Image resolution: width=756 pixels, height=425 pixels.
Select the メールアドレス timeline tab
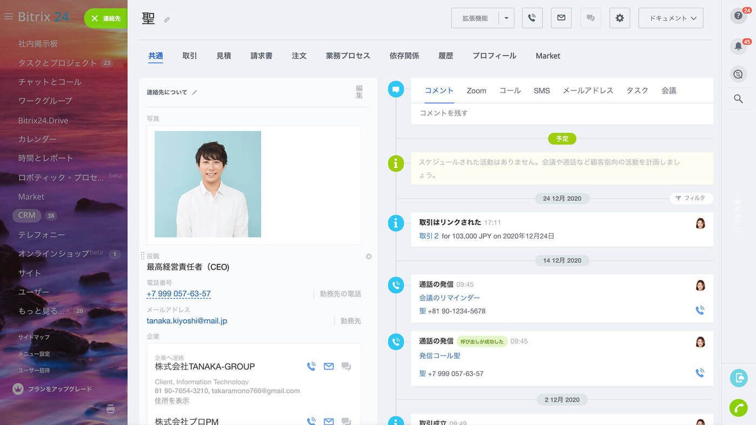pos(588,91)
